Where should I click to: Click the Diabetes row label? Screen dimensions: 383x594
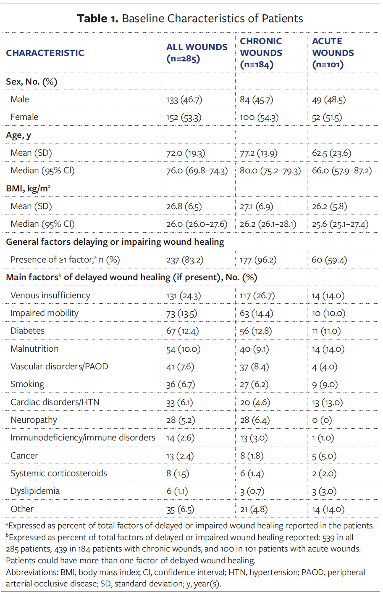coord(27,331)
